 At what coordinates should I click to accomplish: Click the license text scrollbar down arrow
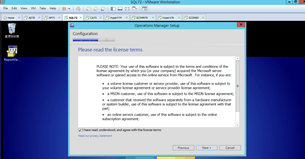pos(237,124)
